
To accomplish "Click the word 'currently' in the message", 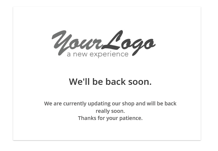I will tap(75, 104).
